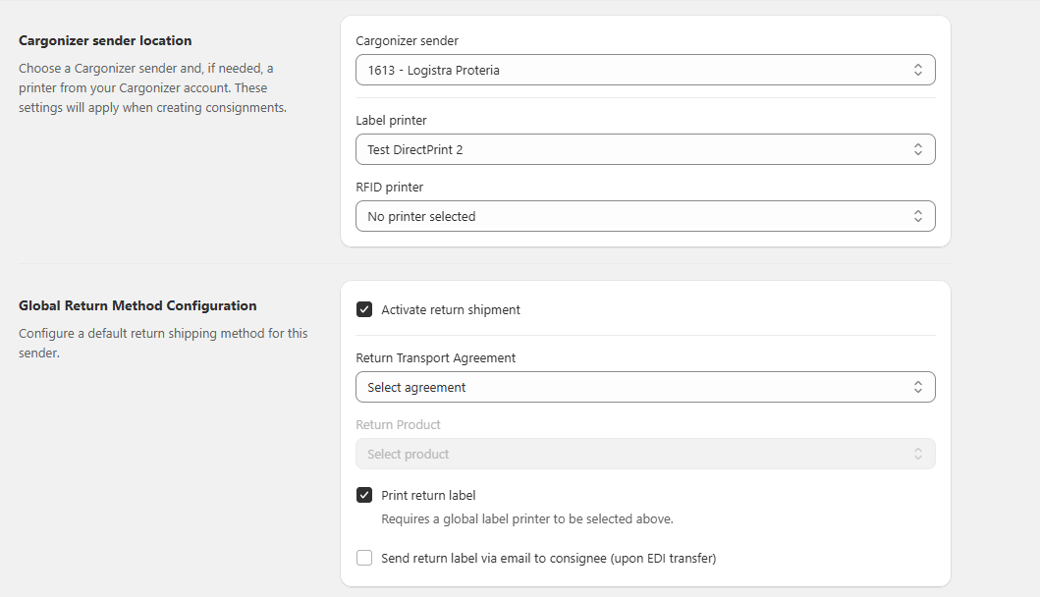Click the chevron icon in Cargonizer sender field
This screenshot has height=597, width=1040.
917,70
